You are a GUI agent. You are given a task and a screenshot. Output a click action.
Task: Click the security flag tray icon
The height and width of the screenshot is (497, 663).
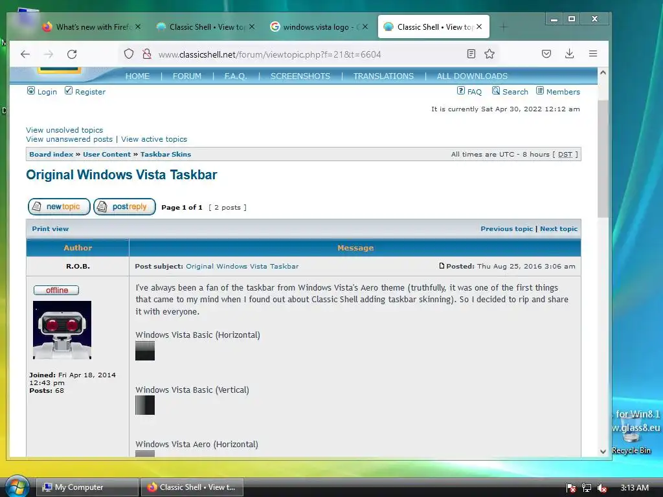point(571,488)
